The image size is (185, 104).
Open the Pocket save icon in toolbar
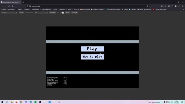tap(162, 6)
